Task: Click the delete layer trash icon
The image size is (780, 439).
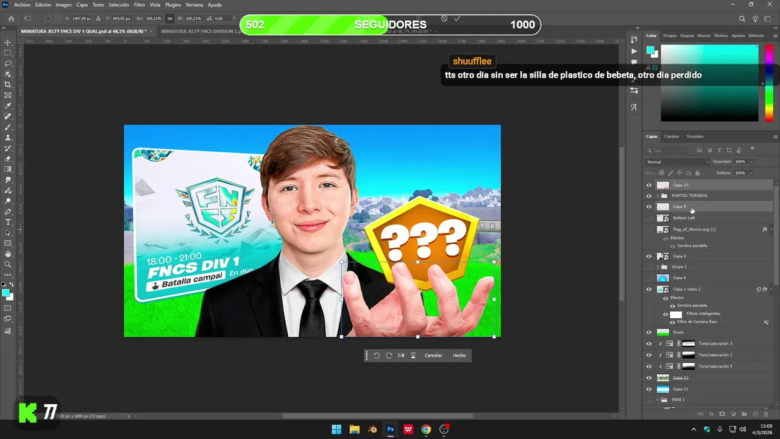Action: coord(766,414)
